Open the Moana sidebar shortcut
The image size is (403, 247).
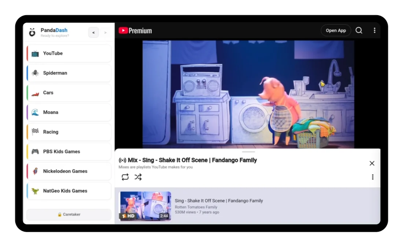point(69,112)
